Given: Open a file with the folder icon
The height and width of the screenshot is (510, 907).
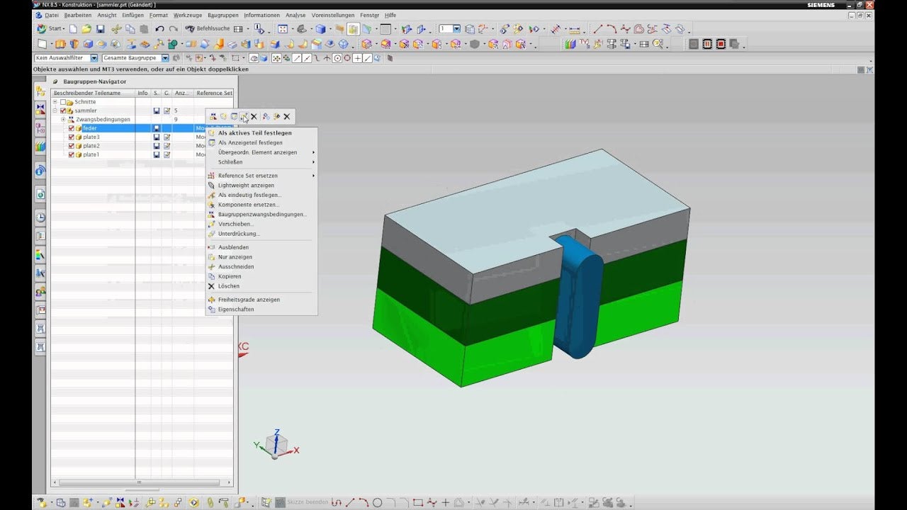Looking at the screenshot, I should [86, 29].
